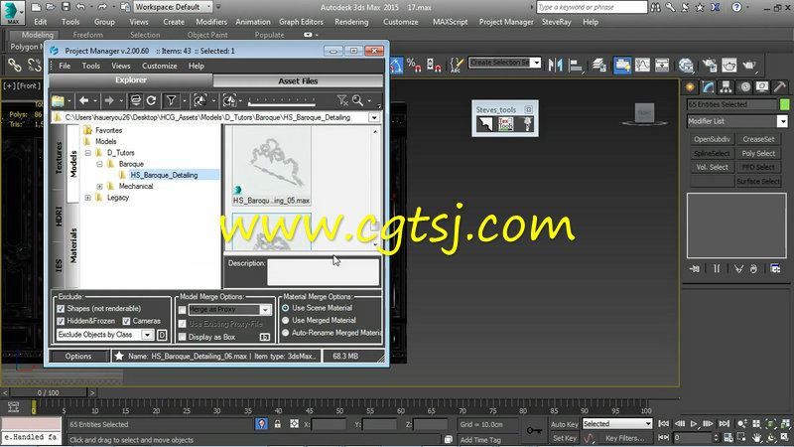Switch to the Create command panel tab

[x=690, y=87]
